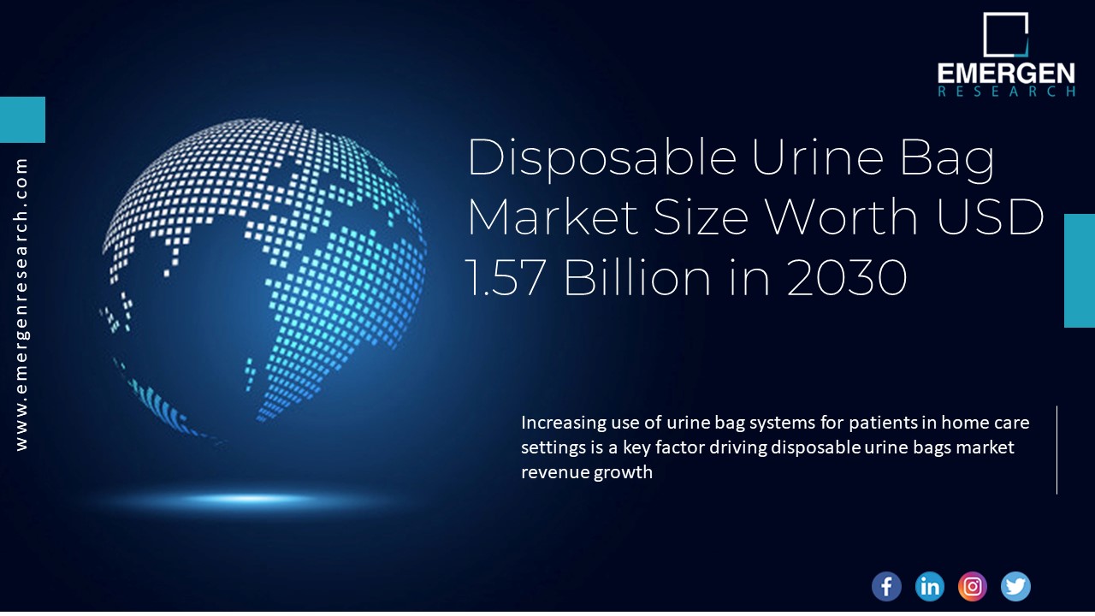The image size is (1095, 616).
Task: Open the Facebook social icon
Action: [x=886, y=586]
